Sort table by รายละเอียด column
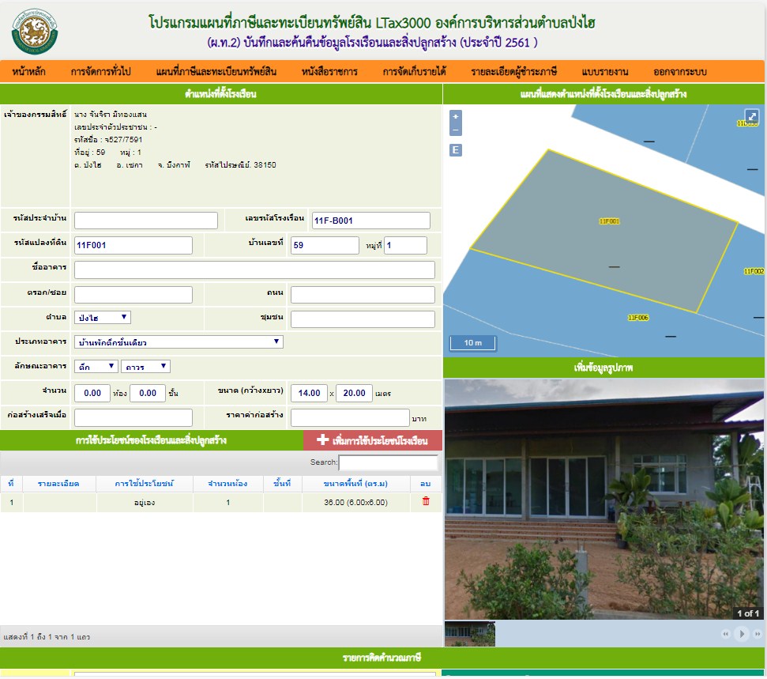 58,484
